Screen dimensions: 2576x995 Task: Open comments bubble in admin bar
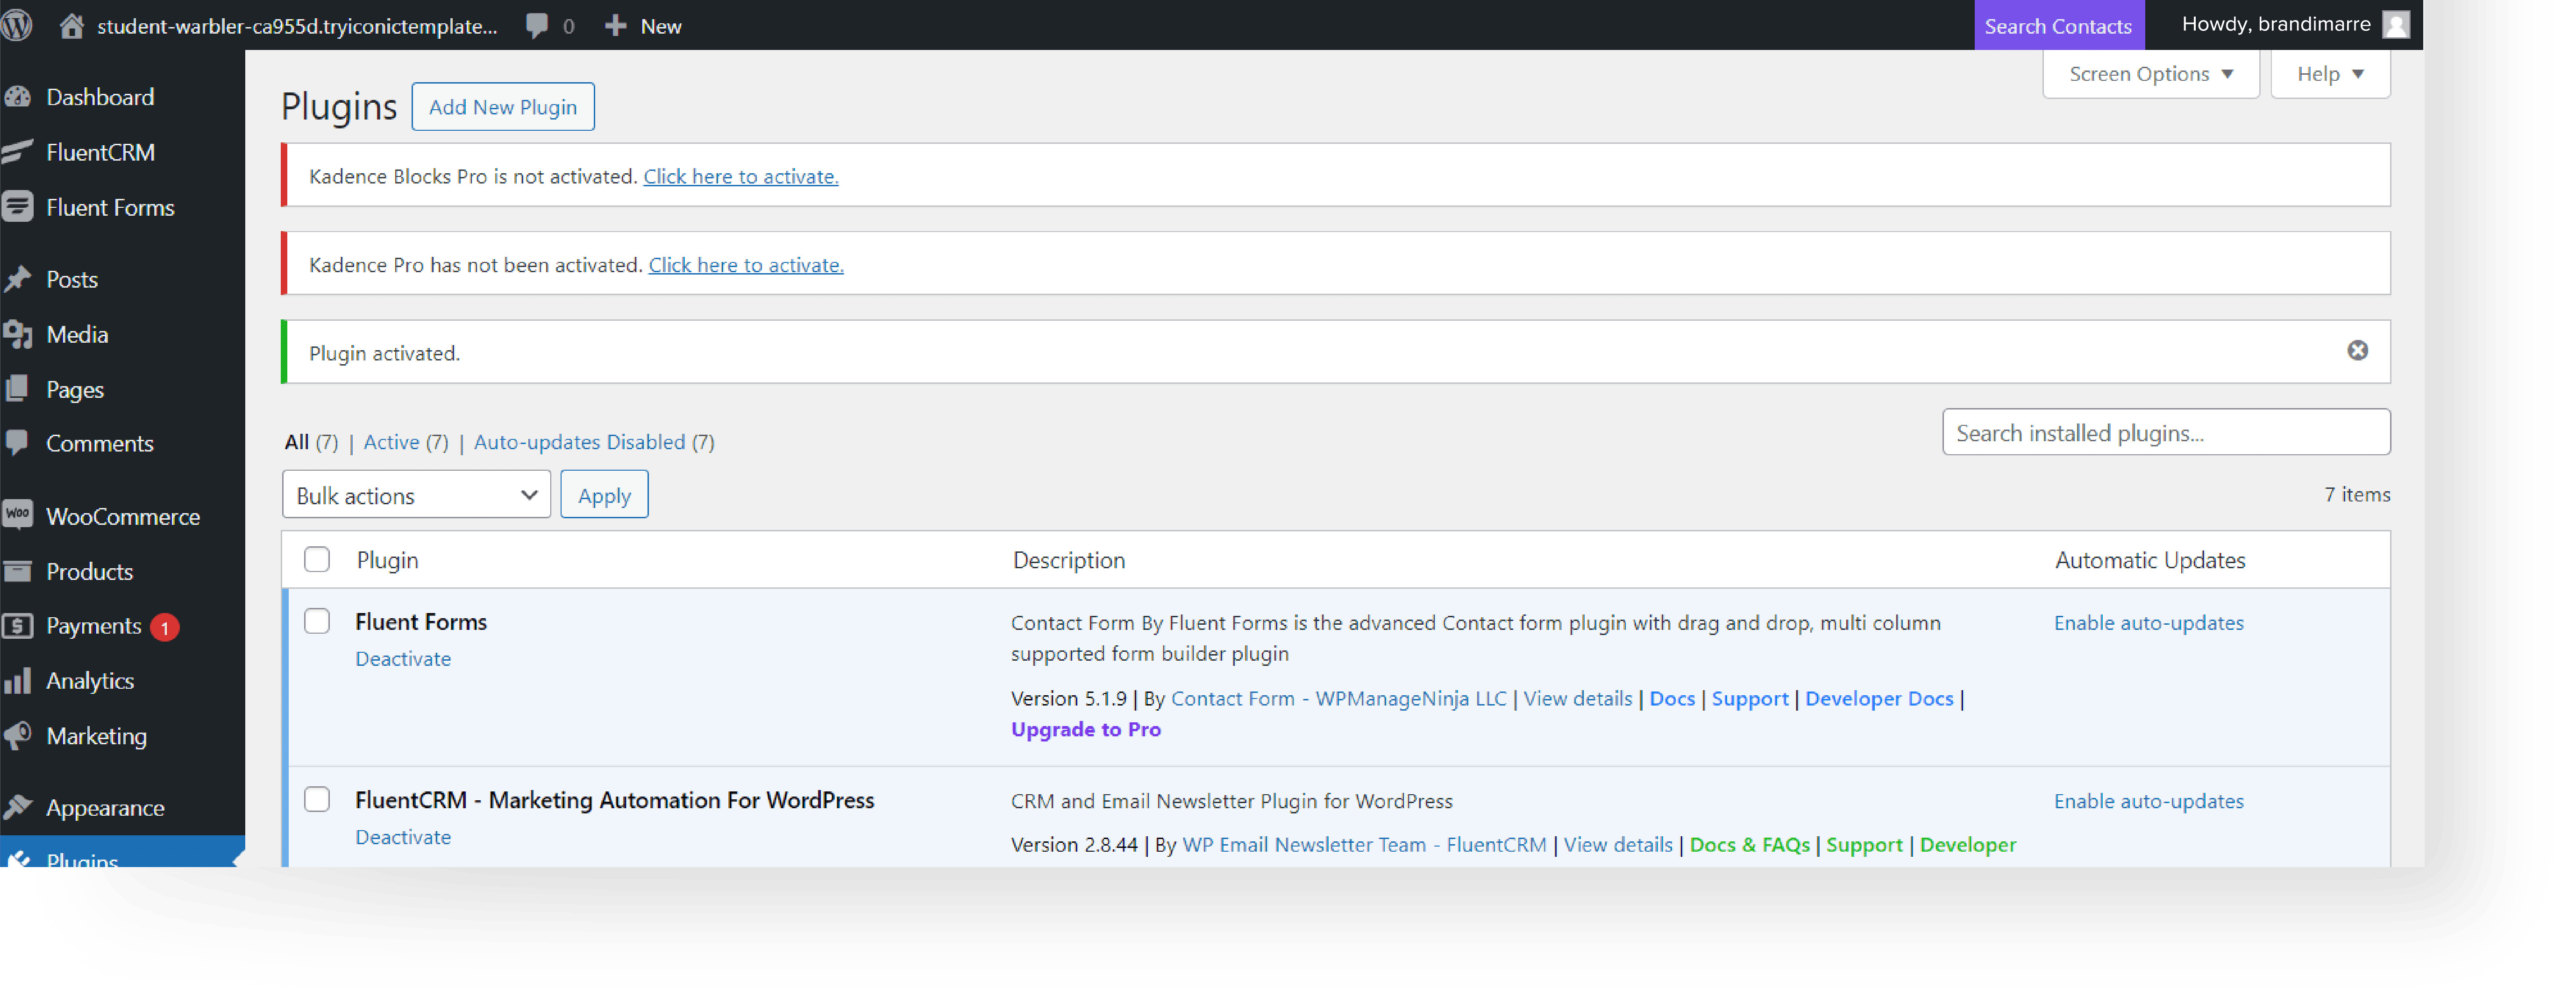(x=537, y=26)
